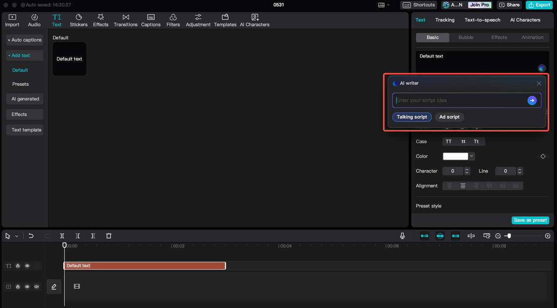Open the color dropdown arrow
The height and width of the screenshot is (308, 557).
[x=472, y=156]
